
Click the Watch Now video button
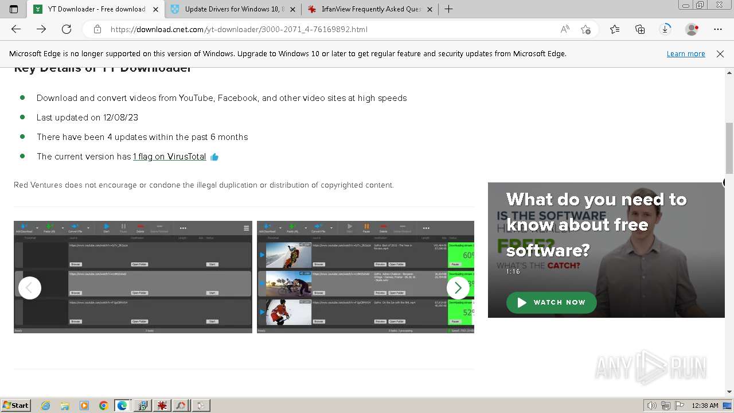[552, 302]
